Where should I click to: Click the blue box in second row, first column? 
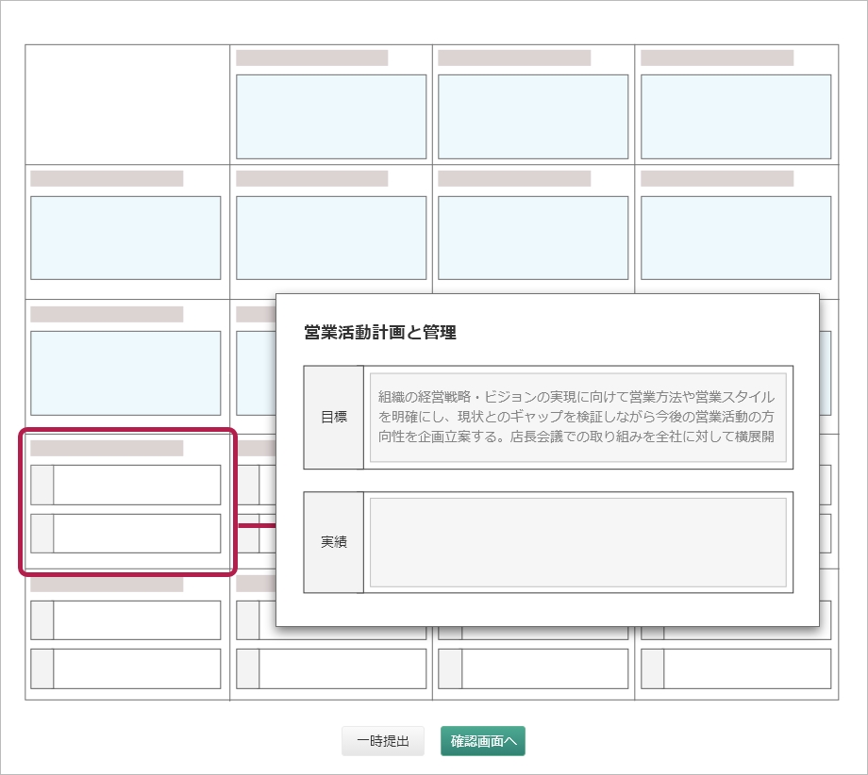[x=125, y=238]
